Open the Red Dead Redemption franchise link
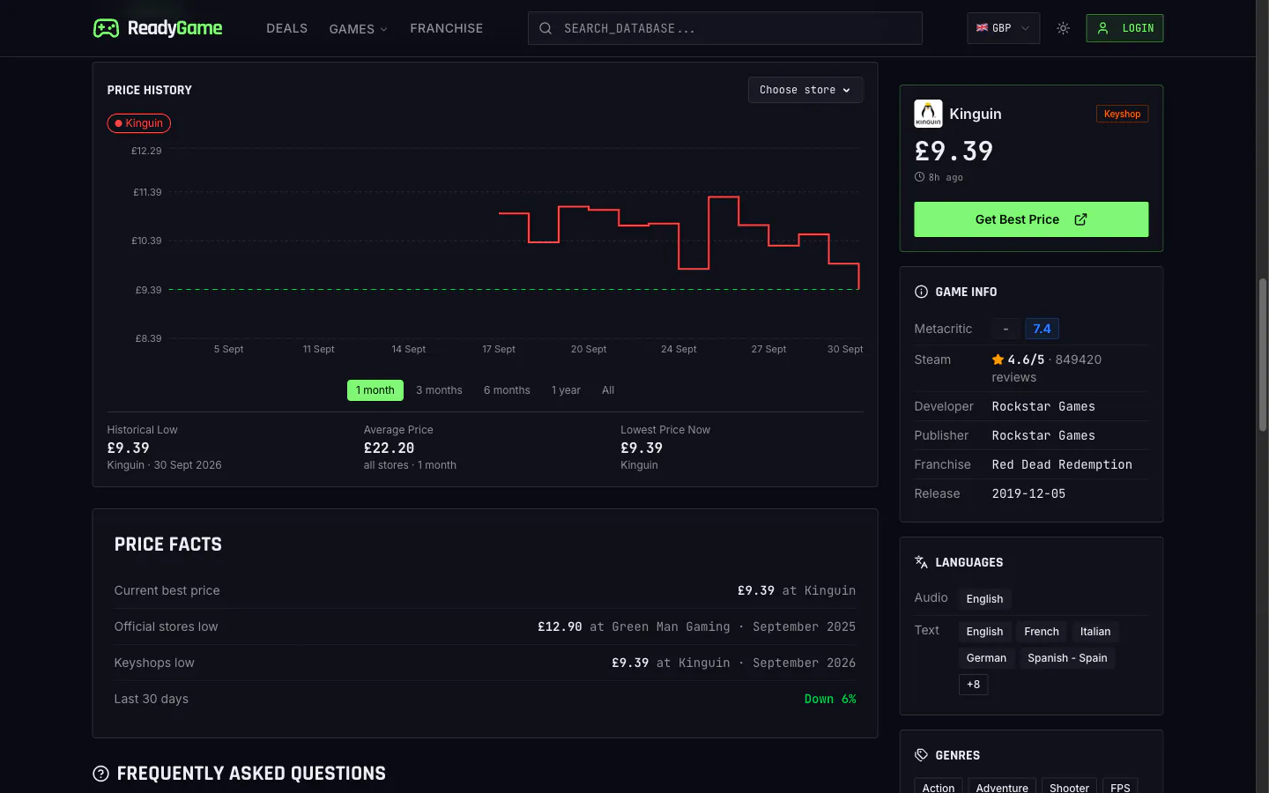This screenshot has height=793, width=1269. tap(1062, 464)
